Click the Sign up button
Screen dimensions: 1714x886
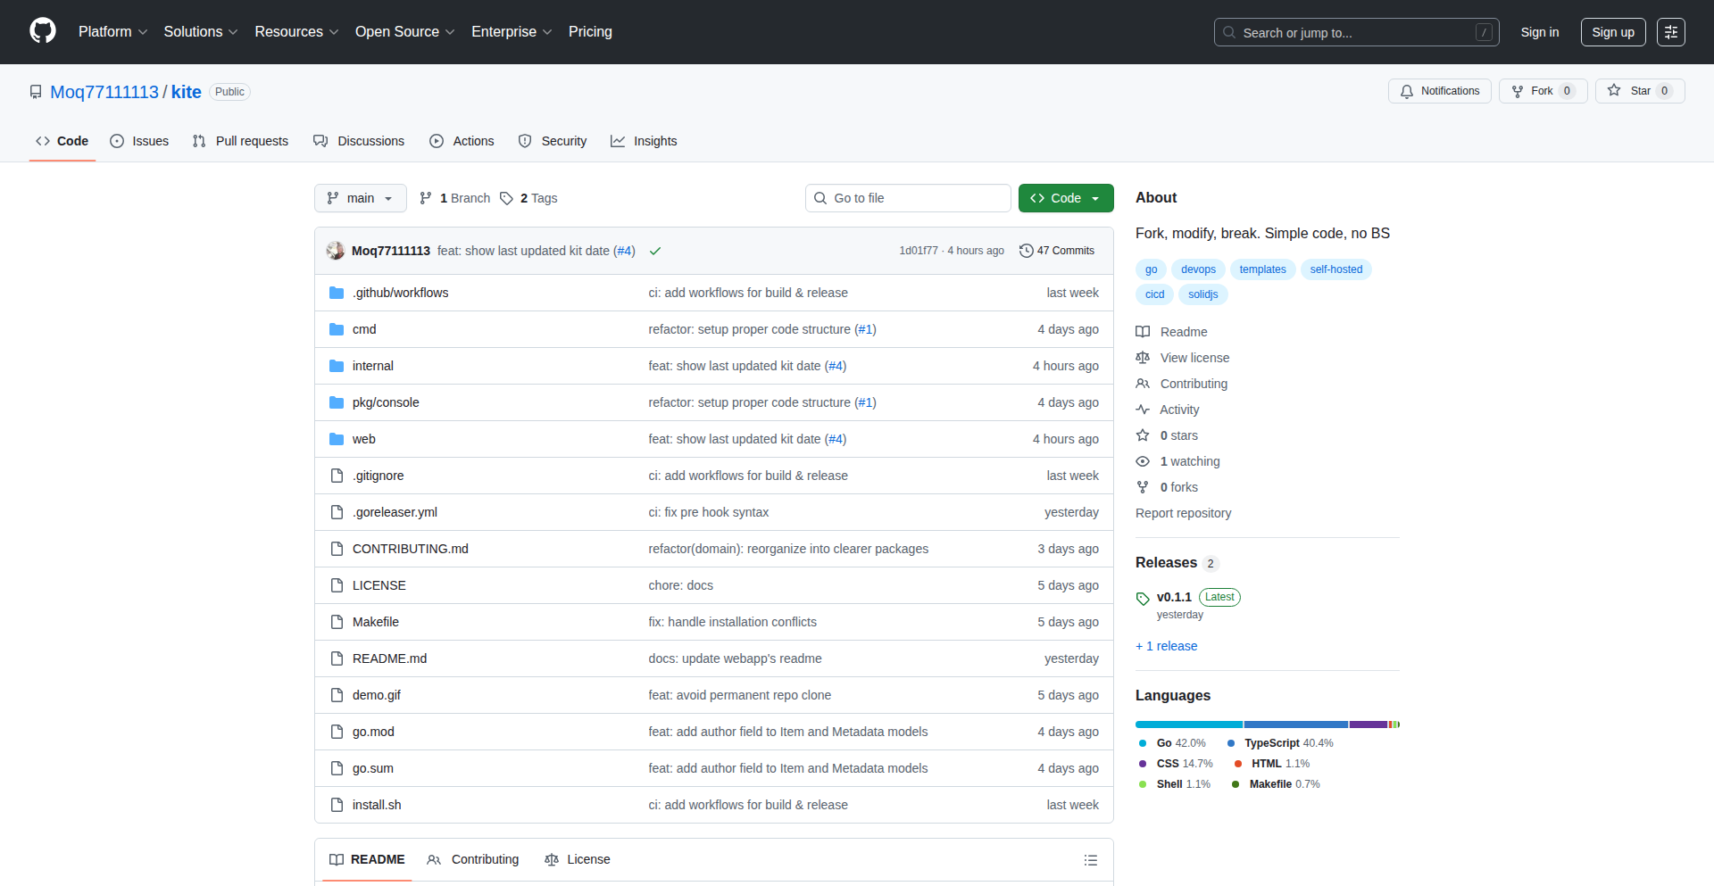coord(1612,32)
